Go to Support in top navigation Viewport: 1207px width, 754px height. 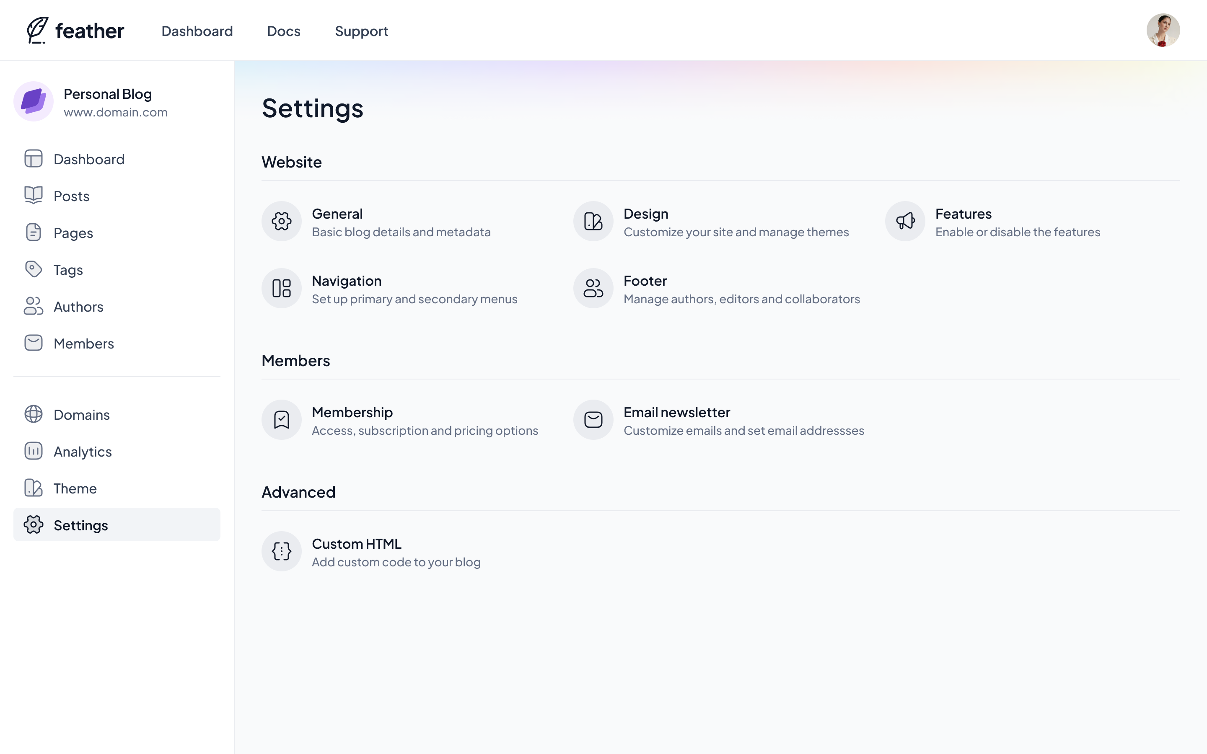pos(361,31)
